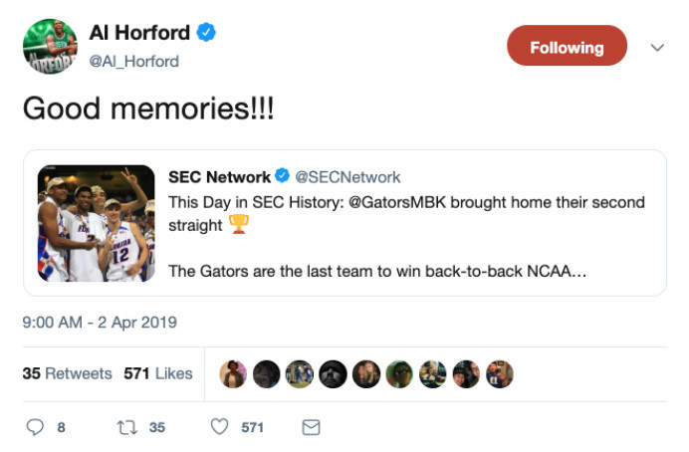Click the last liker's avatar
This screenshot has height=452, width=689.
pyautogui.click(x=499, y=373)
